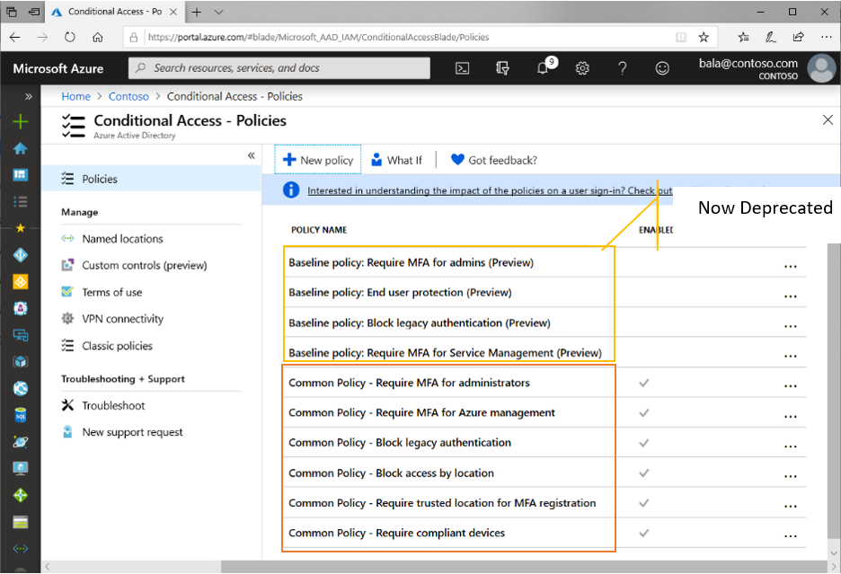Open Common Policy - Require compliant devices
The height and width of the screenshot is (574, 841).
tap(396, 534)
